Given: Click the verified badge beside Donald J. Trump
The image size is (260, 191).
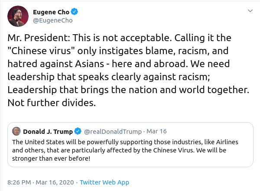Looking at the screenshot, I should 78,131.
